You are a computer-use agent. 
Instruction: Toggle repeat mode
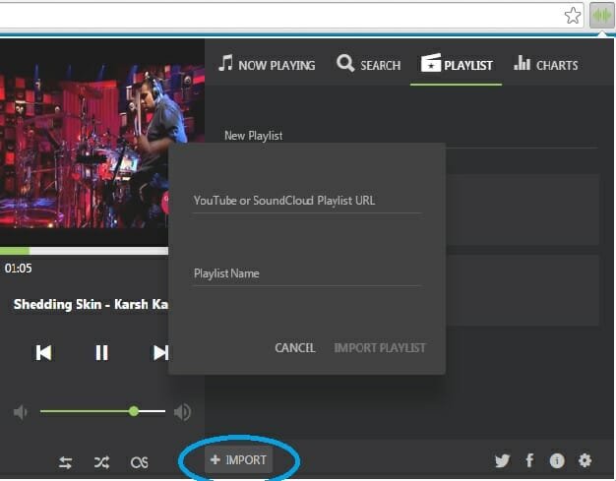(65, 462)
